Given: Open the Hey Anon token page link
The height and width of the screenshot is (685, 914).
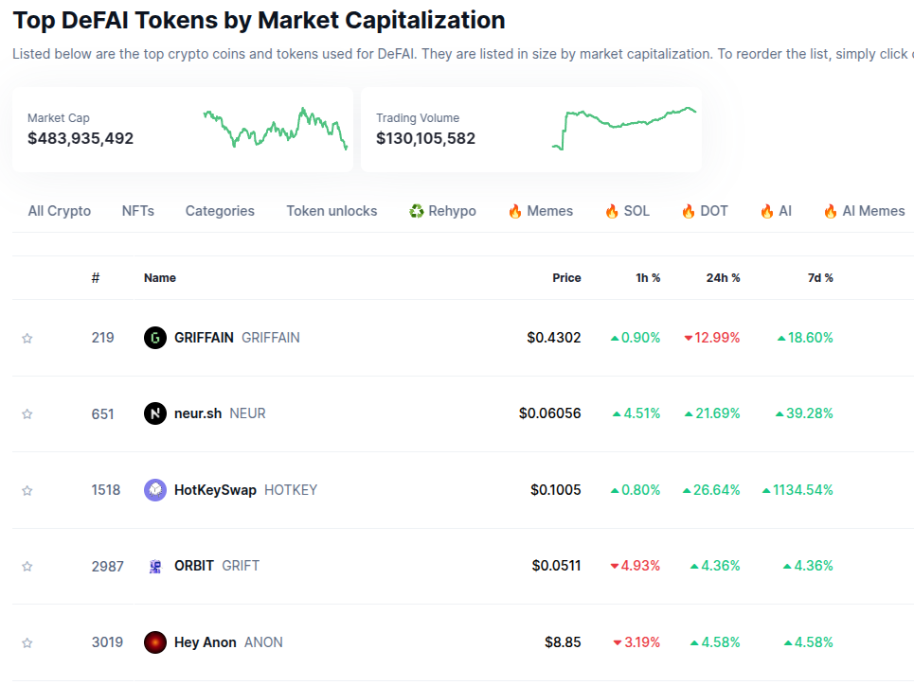Looking at the screenshot, I should coord(206,642).
